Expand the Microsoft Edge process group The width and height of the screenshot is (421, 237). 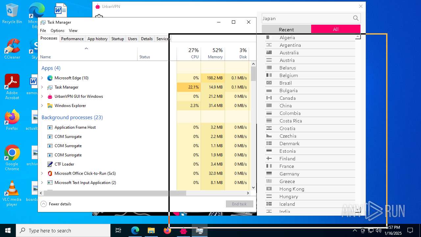pos(42,78)
